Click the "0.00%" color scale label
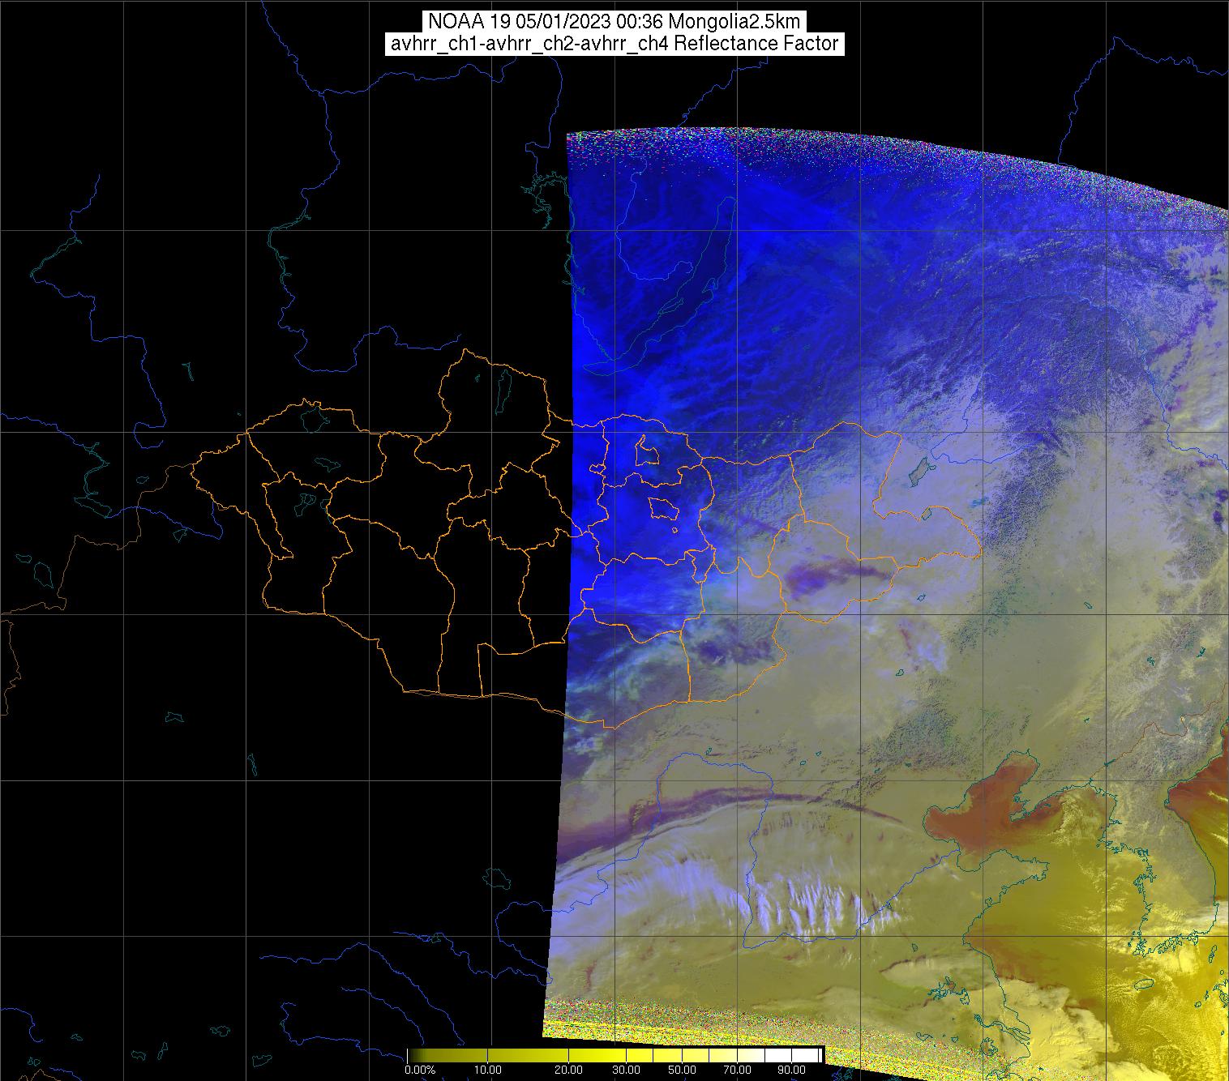The height and width of the screenshot is (1081, 1229). click(x=421, y=1070)
